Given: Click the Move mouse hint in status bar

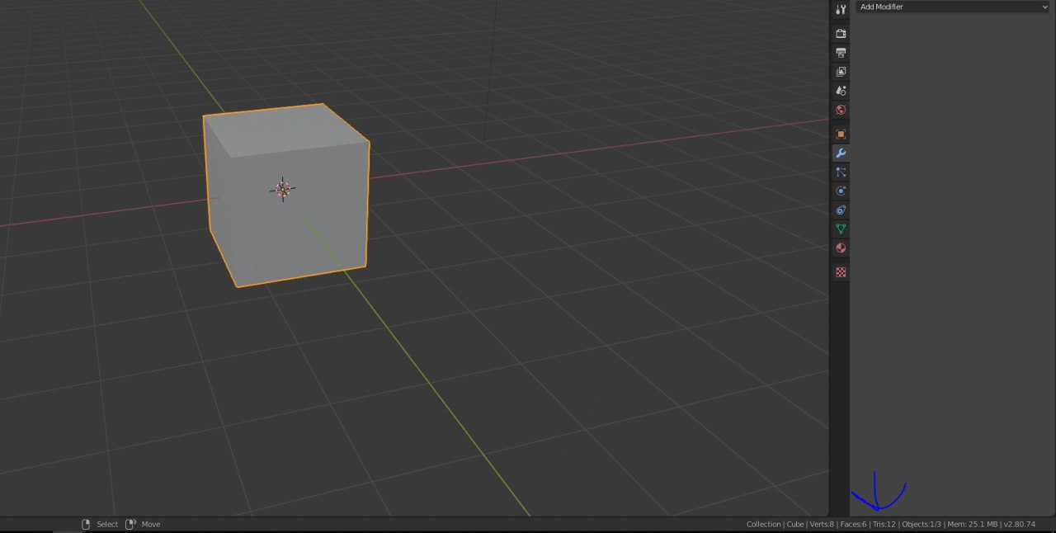Looking at the screenshot, I should tap(143, 524).
